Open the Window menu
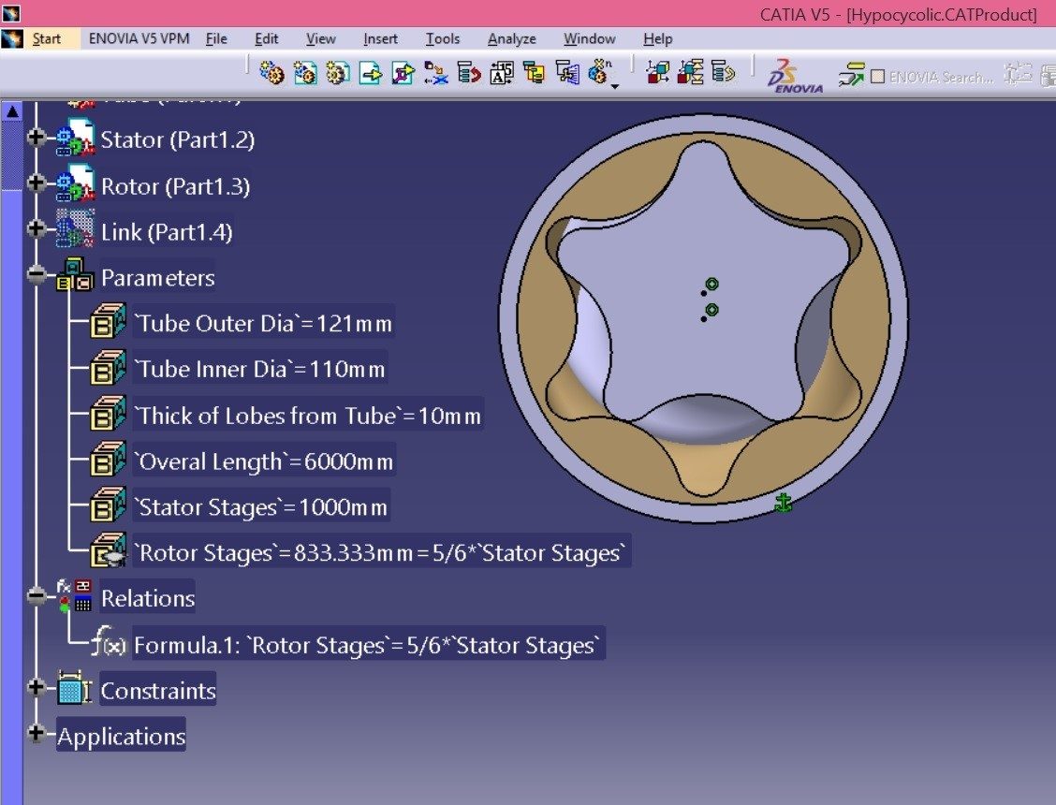Viewport: 1056px width, 805px height. click(x=589, y=39)
